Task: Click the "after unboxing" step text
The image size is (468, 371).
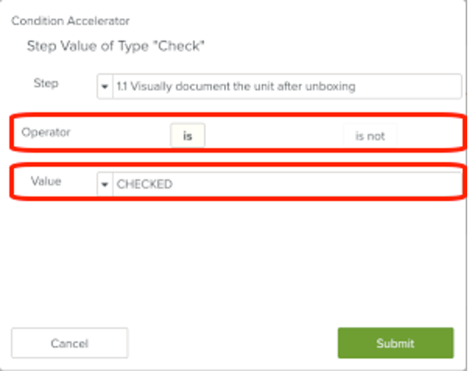Action: click(x=318, y=87)
